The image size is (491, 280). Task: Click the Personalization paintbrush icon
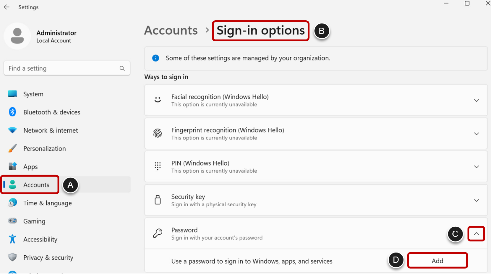pos(13,148)
